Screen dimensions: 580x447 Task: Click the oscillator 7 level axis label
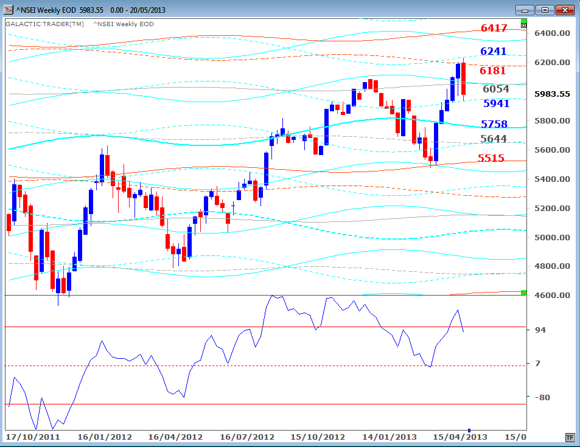[x=538, y=364]
